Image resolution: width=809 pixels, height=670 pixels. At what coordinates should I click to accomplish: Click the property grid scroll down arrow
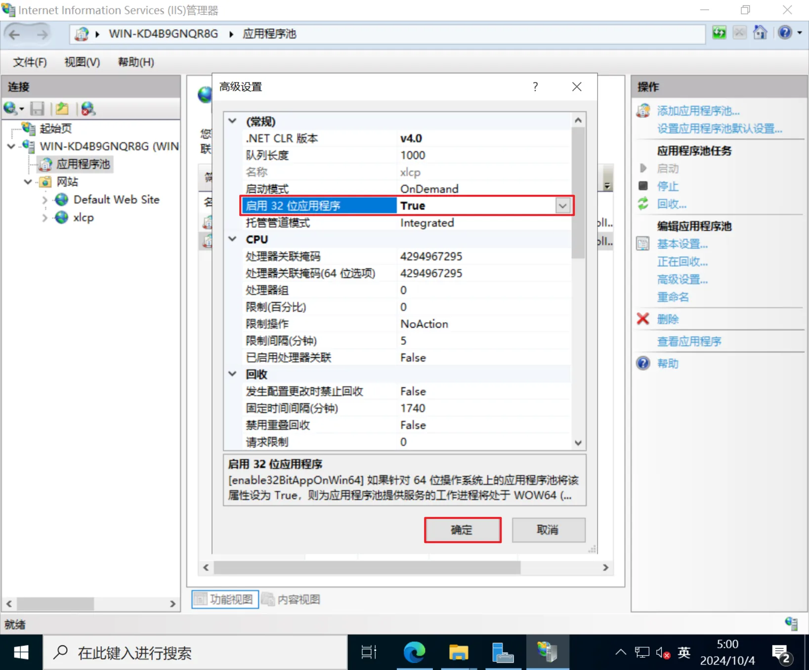pyautogui.click(x=578, y=443)
